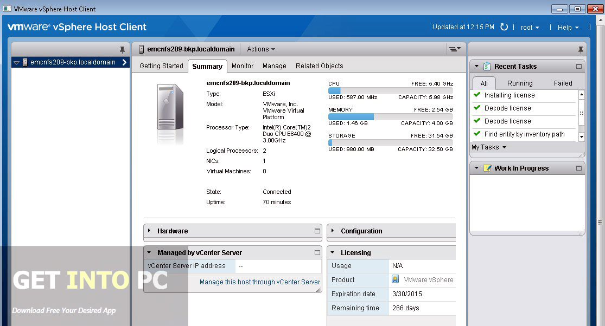Open host details via navigator arrow
The image size is (605, 326).
(124, 62)
